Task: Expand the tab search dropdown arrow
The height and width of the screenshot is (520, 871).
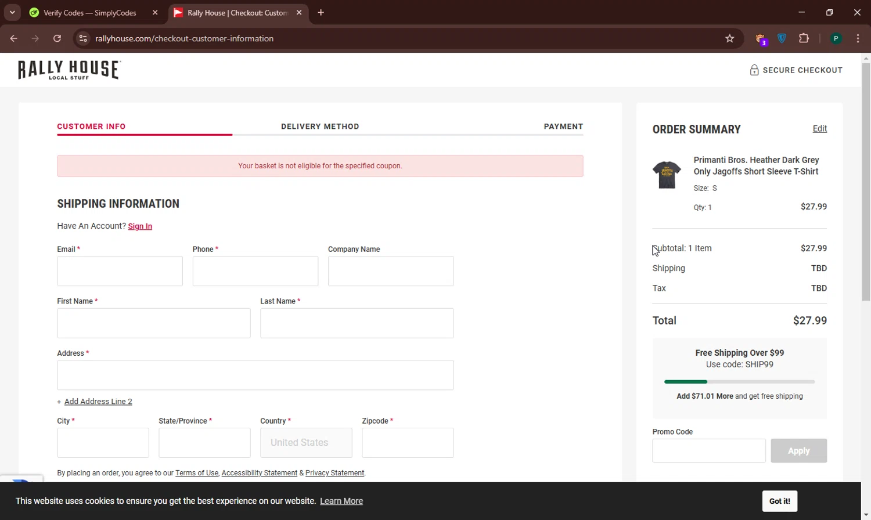Action: [12, 13]
